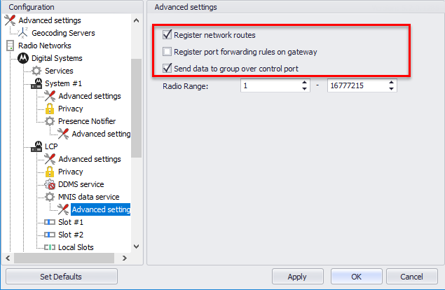Image resolution: width=445 pixels, height=290 pixels.
Task: Click the Local Slots icon
Action: tap(50, 247)
